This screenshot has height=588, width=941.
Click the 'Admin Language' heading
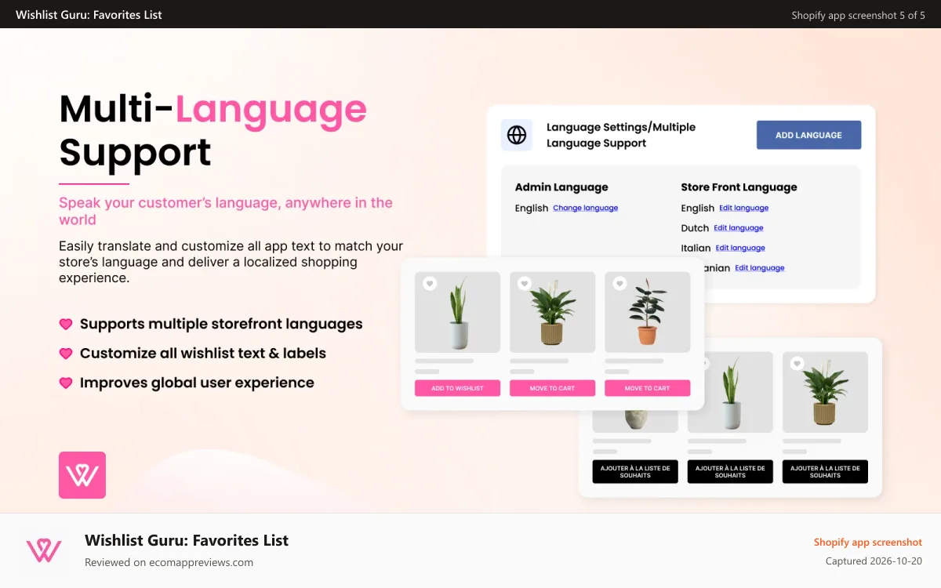point(561,187)
